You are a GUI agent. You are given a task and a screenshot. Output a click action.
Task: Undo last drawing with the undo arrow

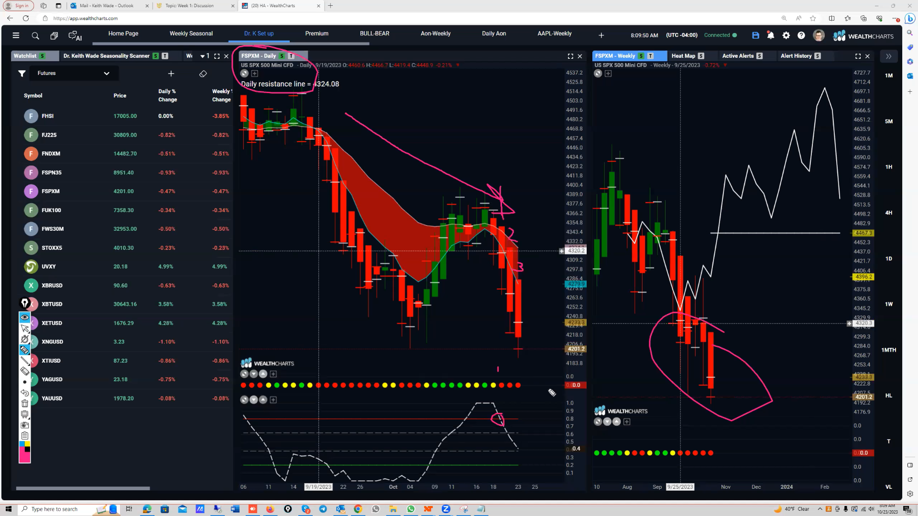[x=25, y=393]
